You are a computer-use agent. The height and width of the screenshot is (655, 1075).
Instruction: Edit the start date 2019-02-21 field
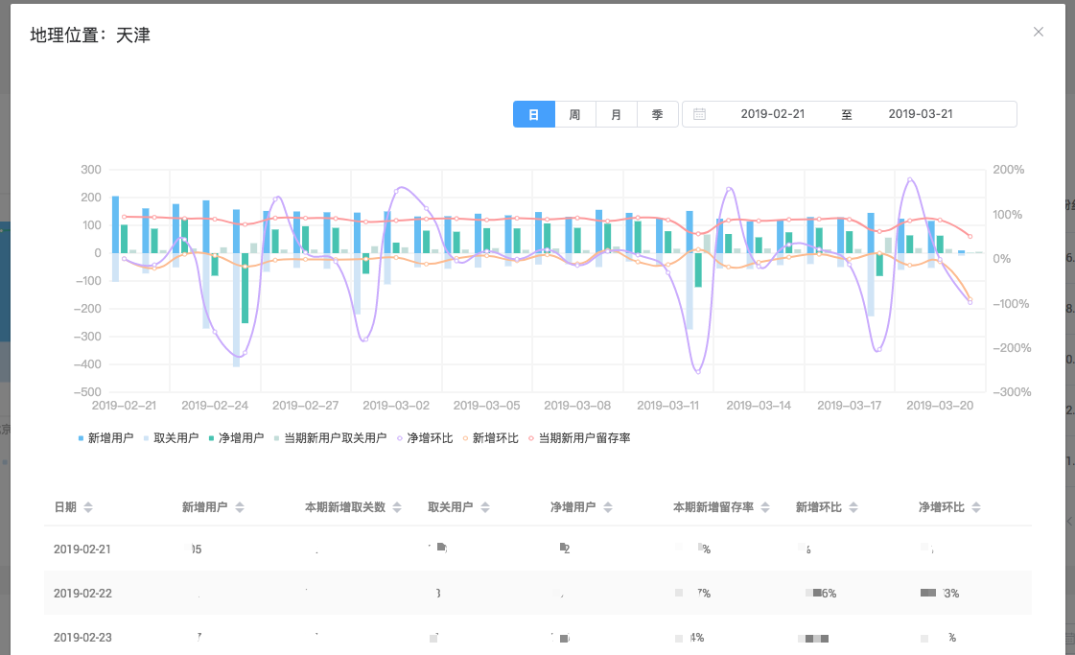[772, 114]
